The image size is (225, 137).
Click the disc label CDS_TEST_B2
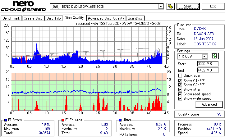205,44
